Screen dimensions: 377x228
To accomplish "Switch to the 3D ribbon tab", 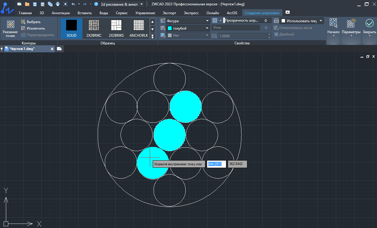I will coord(42,13).
